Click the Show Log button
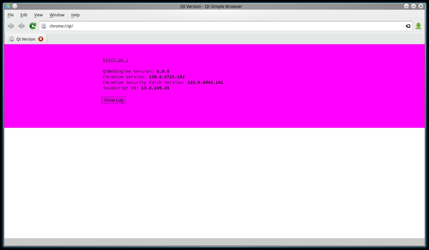 point(113,100)
